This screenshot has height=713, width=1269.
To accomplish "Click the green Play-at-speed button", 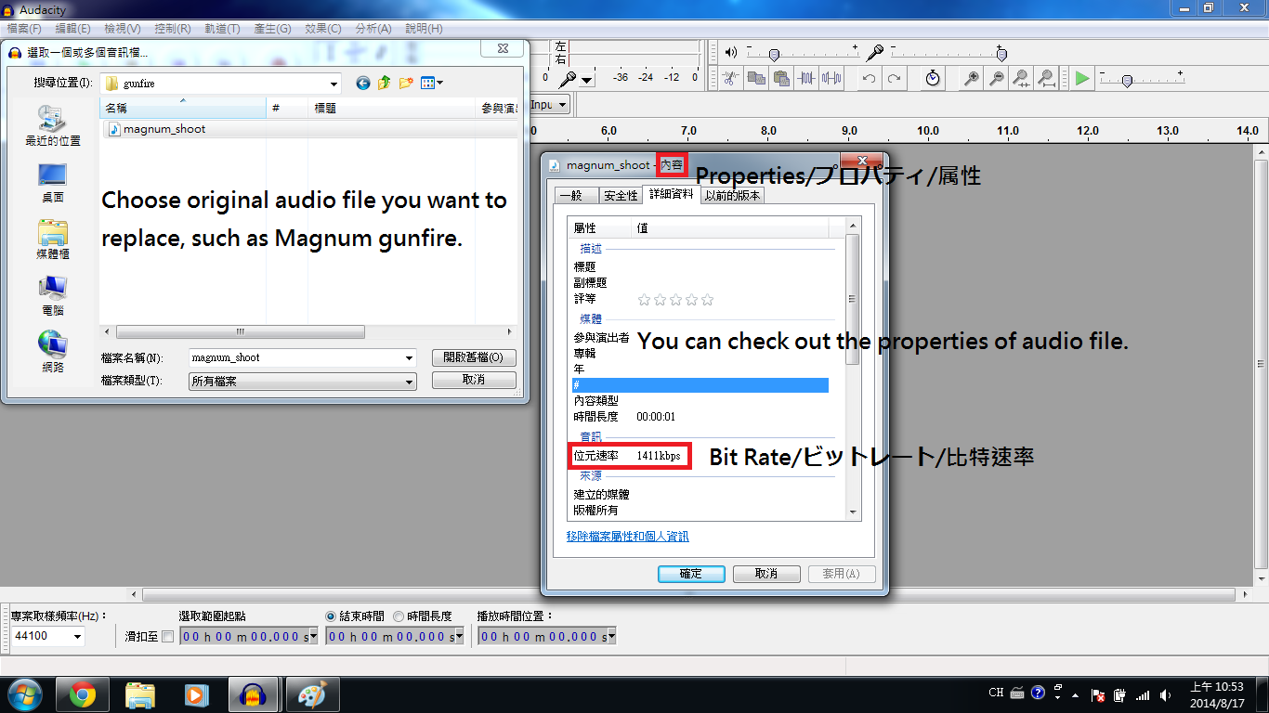I will [1082, 79].
